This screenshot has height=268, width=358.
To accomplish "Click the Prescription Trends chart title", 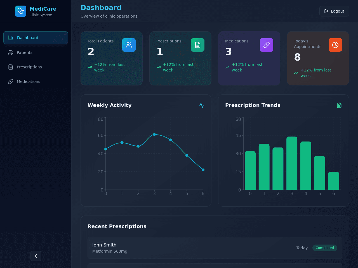I will (x=253, y=105).
